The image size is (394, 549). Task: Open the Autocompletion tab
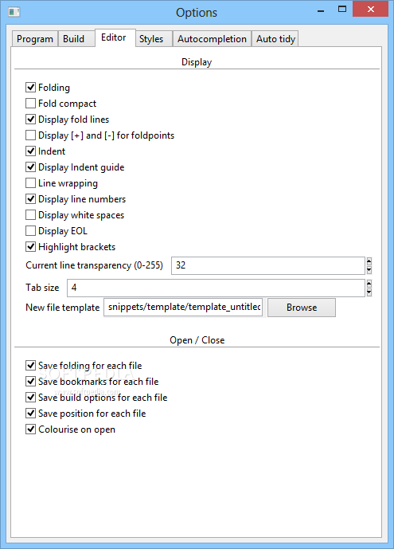point(212,39)
